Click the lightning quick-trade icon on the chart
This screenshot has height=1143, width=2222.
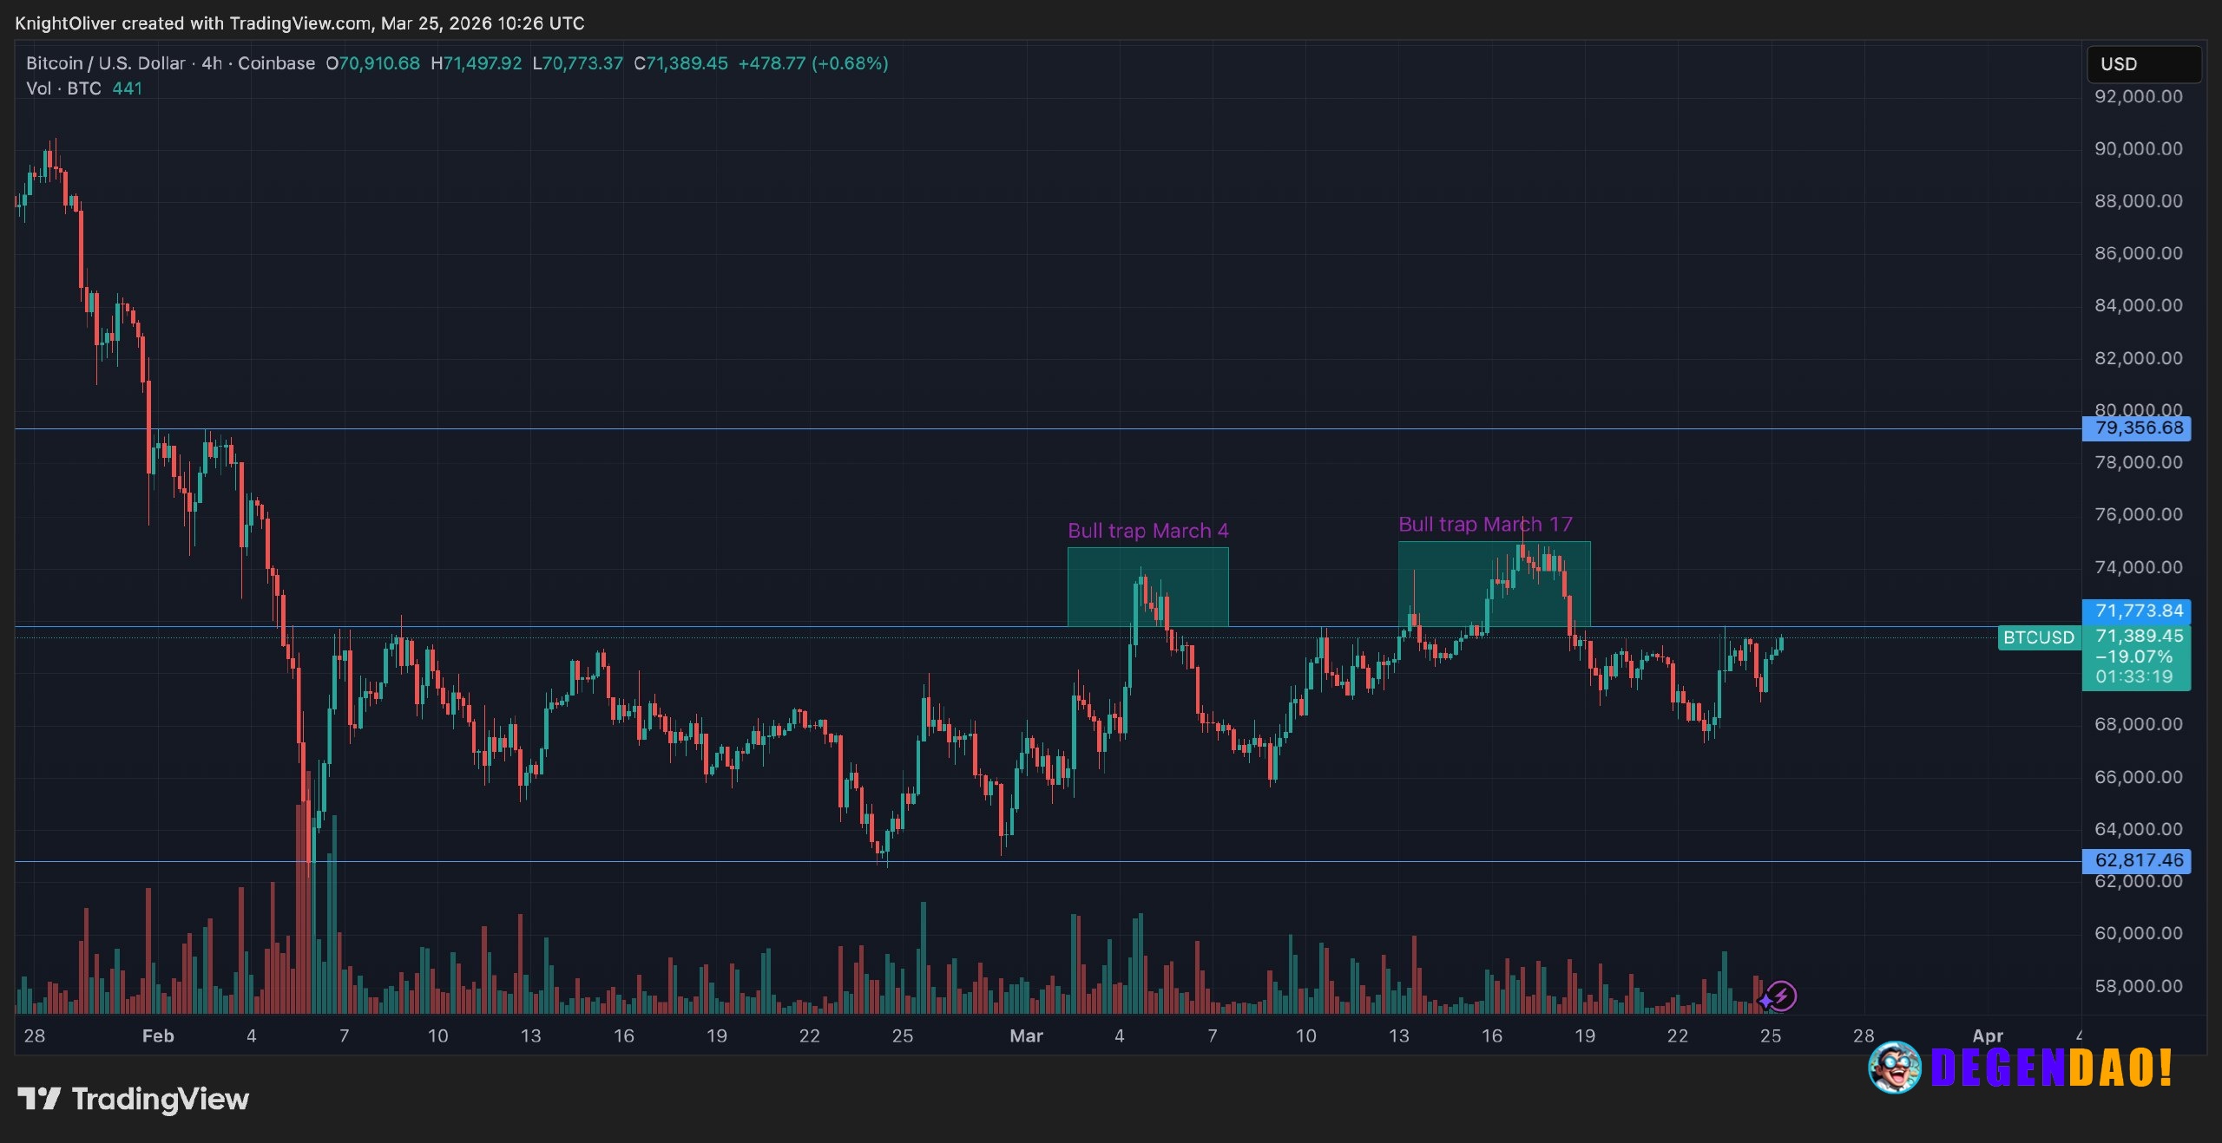click(x=1784, y=996)
